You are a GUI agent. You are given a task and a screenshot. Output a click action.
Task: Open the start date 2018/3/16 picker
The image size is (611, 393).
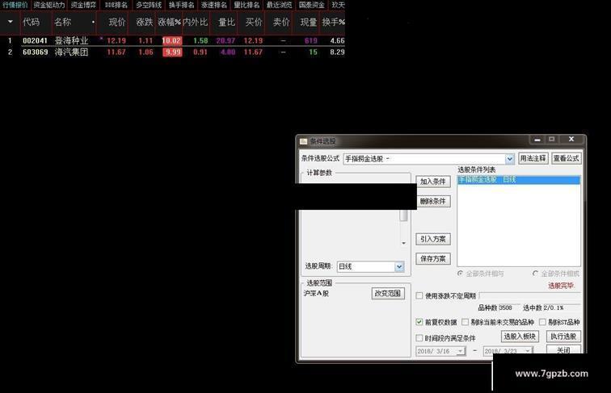461,351
